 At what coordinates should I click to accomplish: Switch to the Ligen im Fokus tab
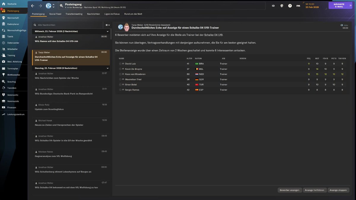112,14
